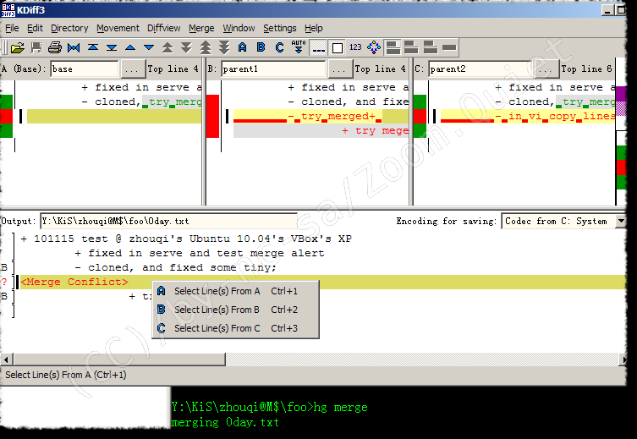Toggle line numbers display (123)

click(x=355, y=47)
